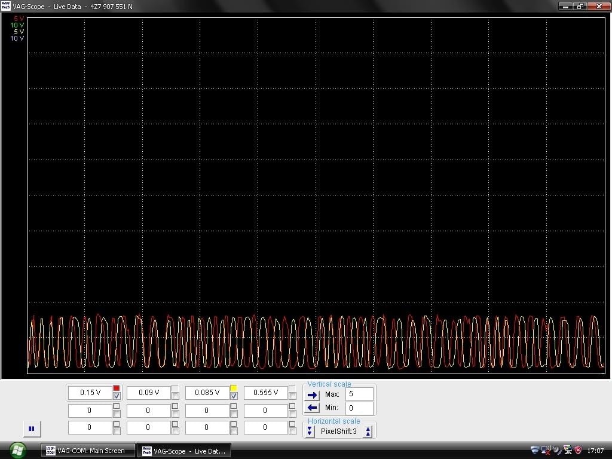Select the VAG-Scope Live Data taskbar button

(x=183, y=451)
